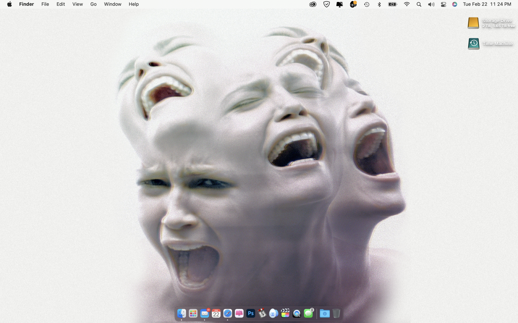
Task: Open Launchpad from the Dock
Action: point(193,313)
